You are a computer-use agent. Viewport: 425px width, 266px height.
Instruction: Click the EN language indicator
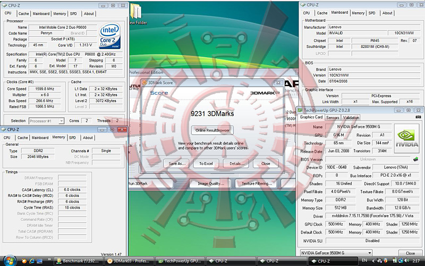[364, 261]
